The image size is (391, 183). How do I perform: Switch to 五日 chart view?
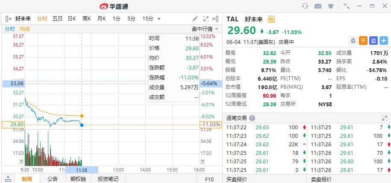click(x=57, y=19)
